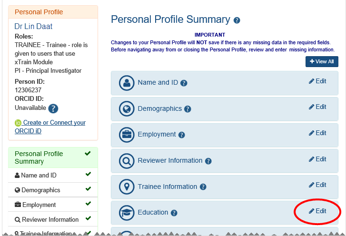Expand the Name and ID panel title
346x236 pixels.
coord(158,82)
